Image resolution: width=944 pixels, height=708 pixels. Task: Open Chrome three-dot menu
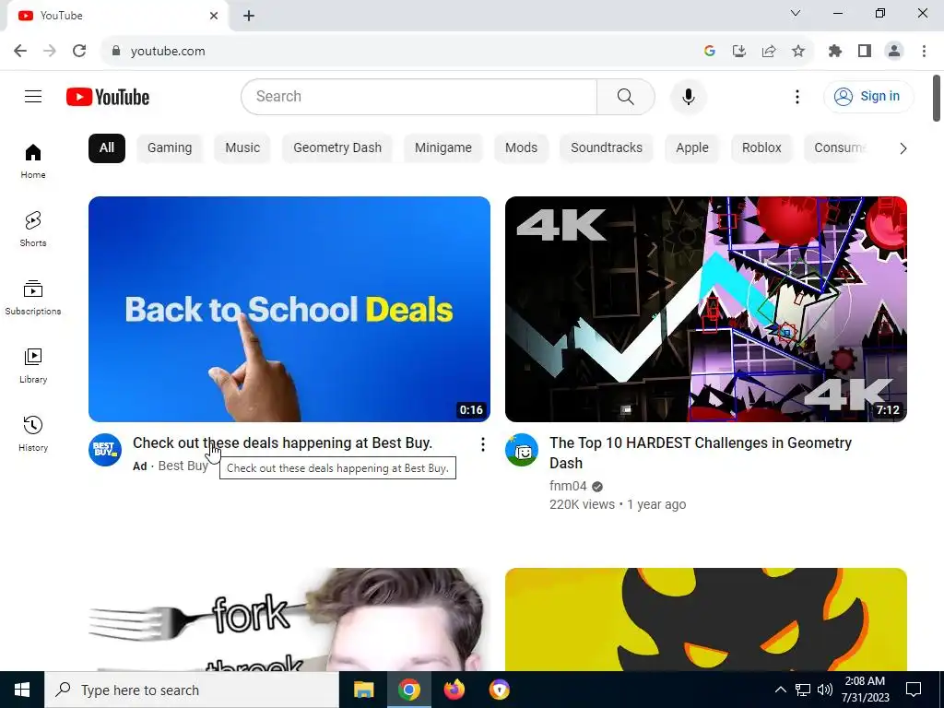point(924,52)
